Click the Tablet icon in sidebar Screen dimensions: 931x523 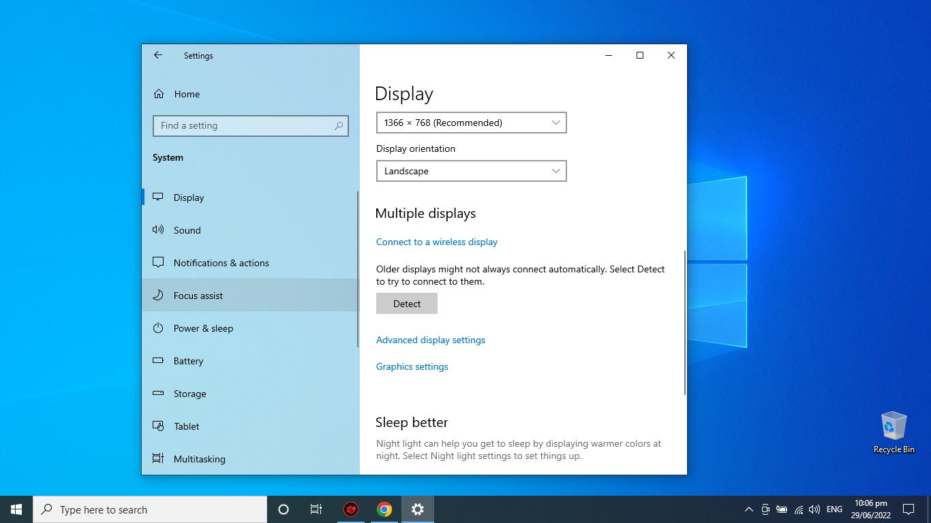[158, 426]
